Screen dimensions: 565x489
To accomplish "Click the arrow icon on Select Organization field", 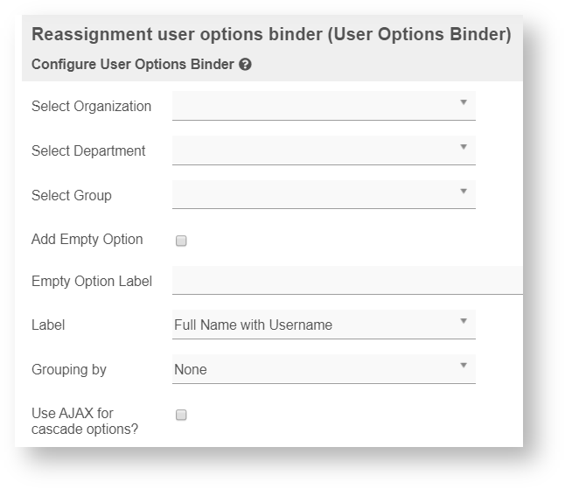I will click(x=464, y=102).
